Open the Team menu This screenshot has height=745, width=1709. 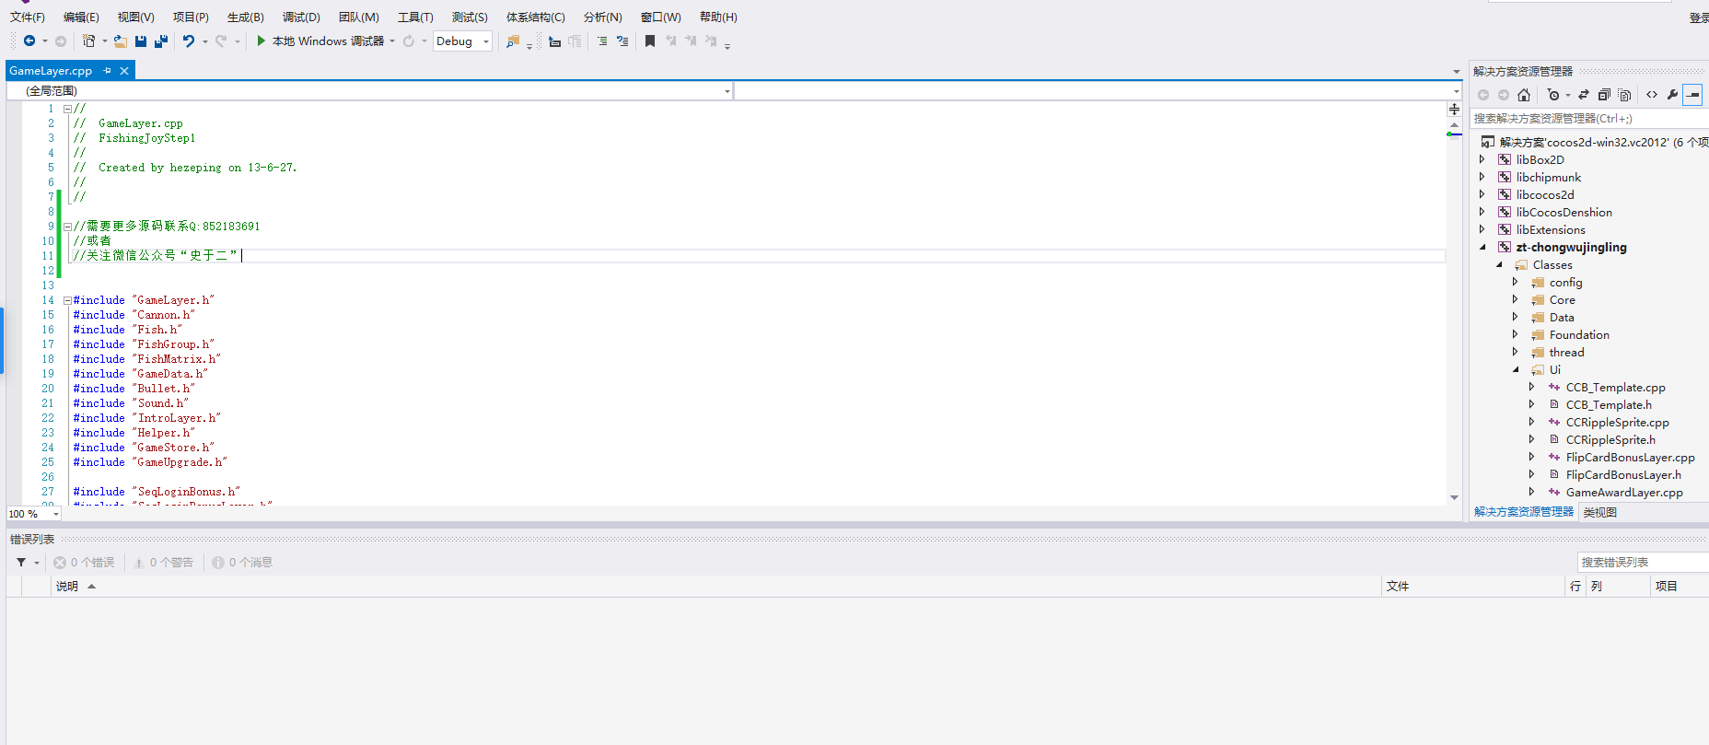coord(358,17)
